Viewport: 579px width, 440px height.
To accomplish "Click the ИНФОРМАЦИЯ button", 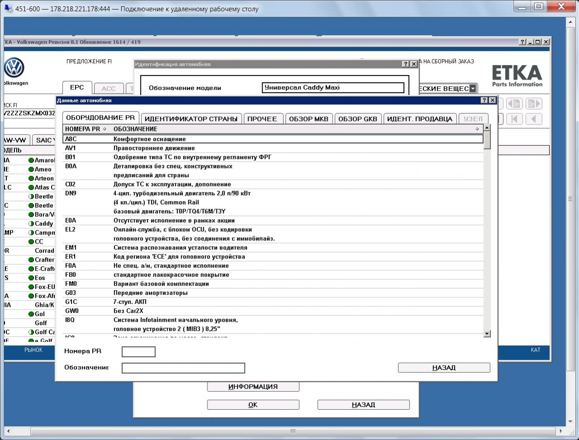I will click(253, 387).
